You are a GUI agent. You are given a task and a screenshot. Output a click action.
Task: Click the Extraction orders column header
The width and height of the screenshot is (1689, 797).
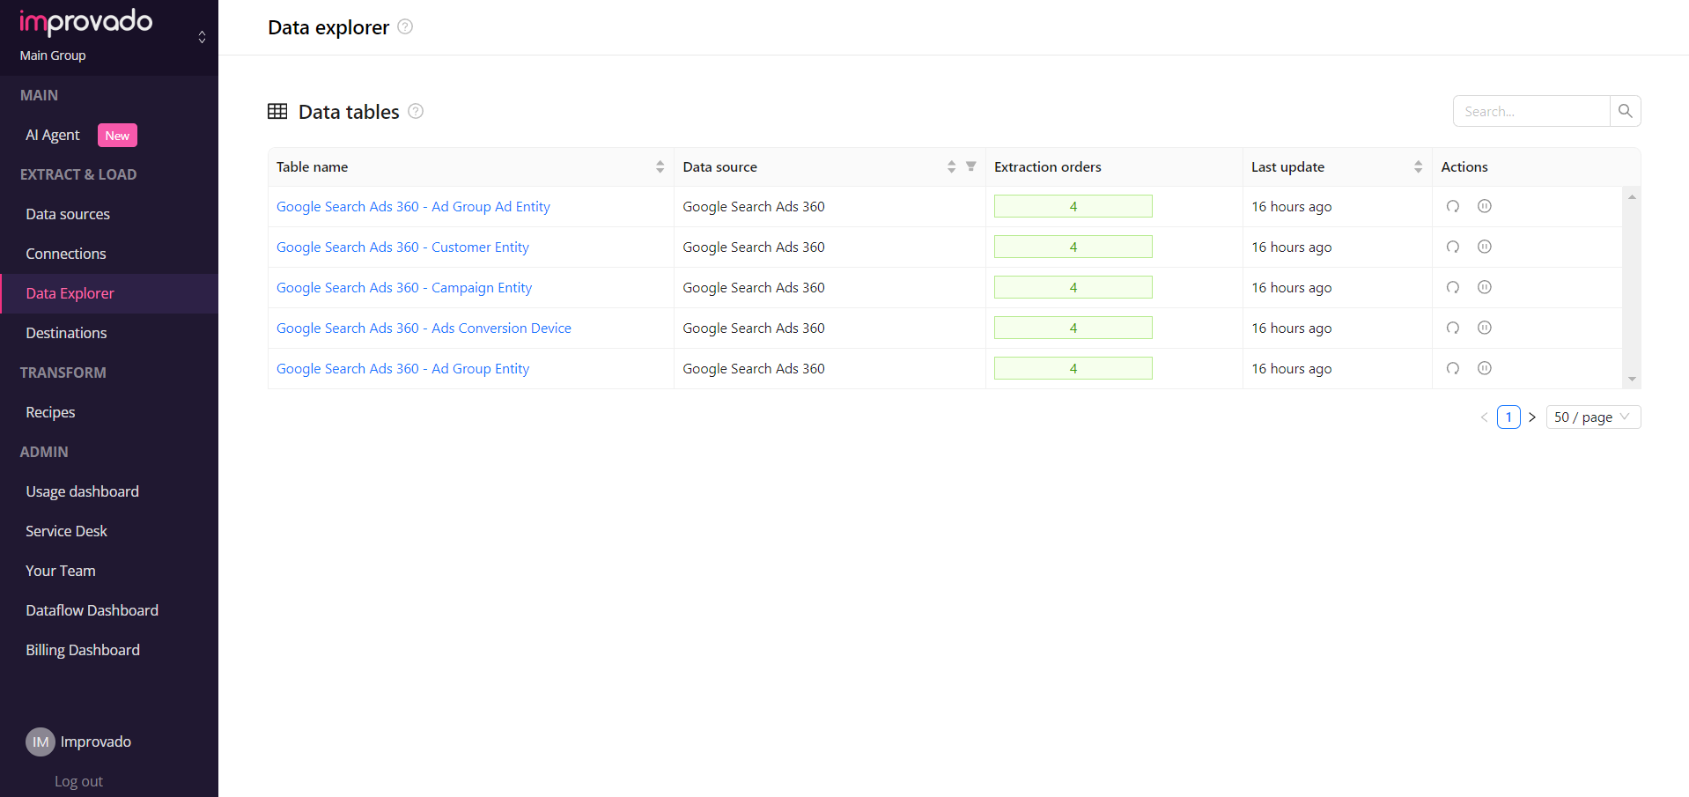[x=1047, y=166]
